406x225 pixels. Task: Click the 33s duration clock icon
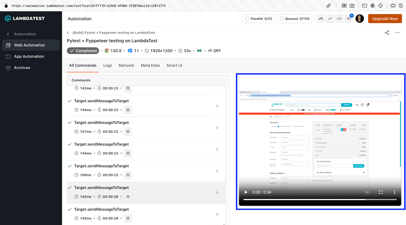pos(180,51)
